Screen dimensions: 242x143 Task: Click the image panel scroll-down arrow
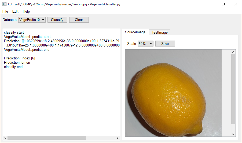coord(233,134)
